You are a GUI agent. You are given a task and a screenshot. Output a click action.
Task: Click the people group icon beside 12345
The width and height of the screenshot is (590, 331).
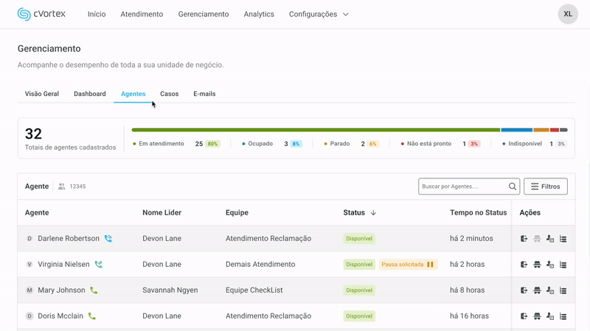(x=62, y=187)
